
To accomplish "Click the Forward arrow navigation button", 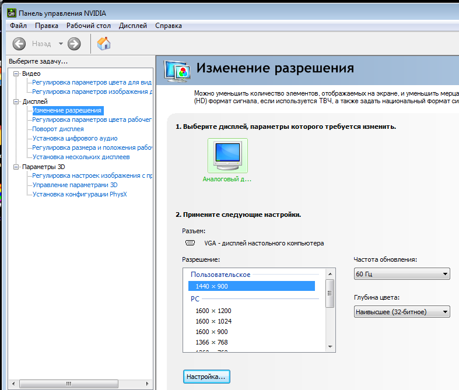I will 74,44.
